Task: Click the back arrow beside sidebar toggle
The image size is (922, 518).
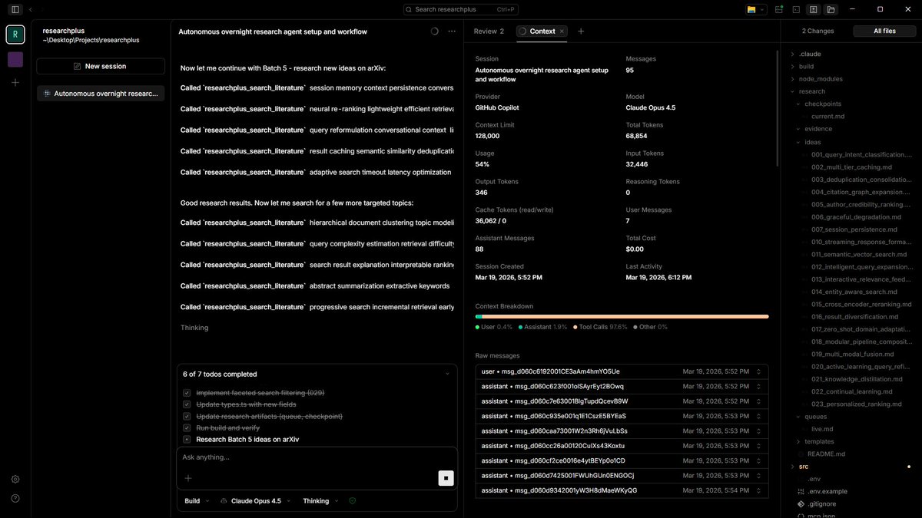Action: 31,9
